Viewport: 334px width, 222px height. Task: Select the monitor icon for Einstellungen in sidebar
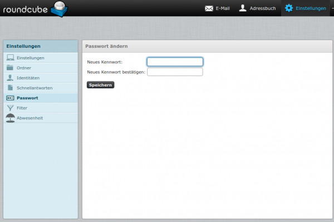point(10,58)
